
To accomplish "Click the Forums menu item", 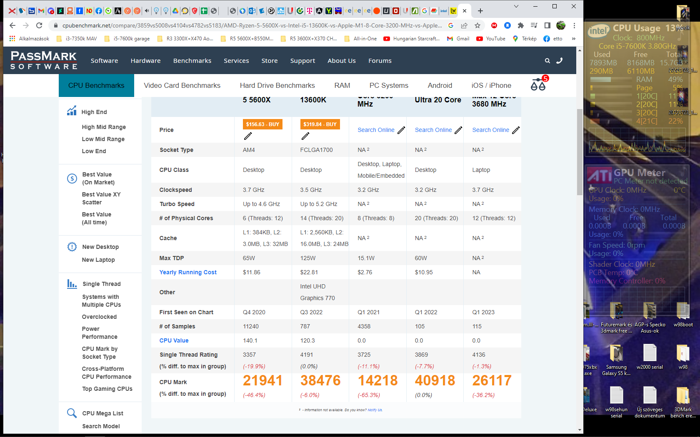I will [x=380, y=61].
